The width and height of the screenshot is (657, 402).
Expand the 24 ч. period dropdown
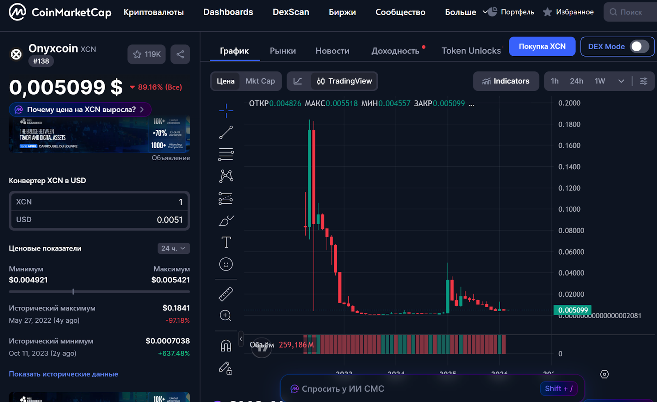coord(174,248)
